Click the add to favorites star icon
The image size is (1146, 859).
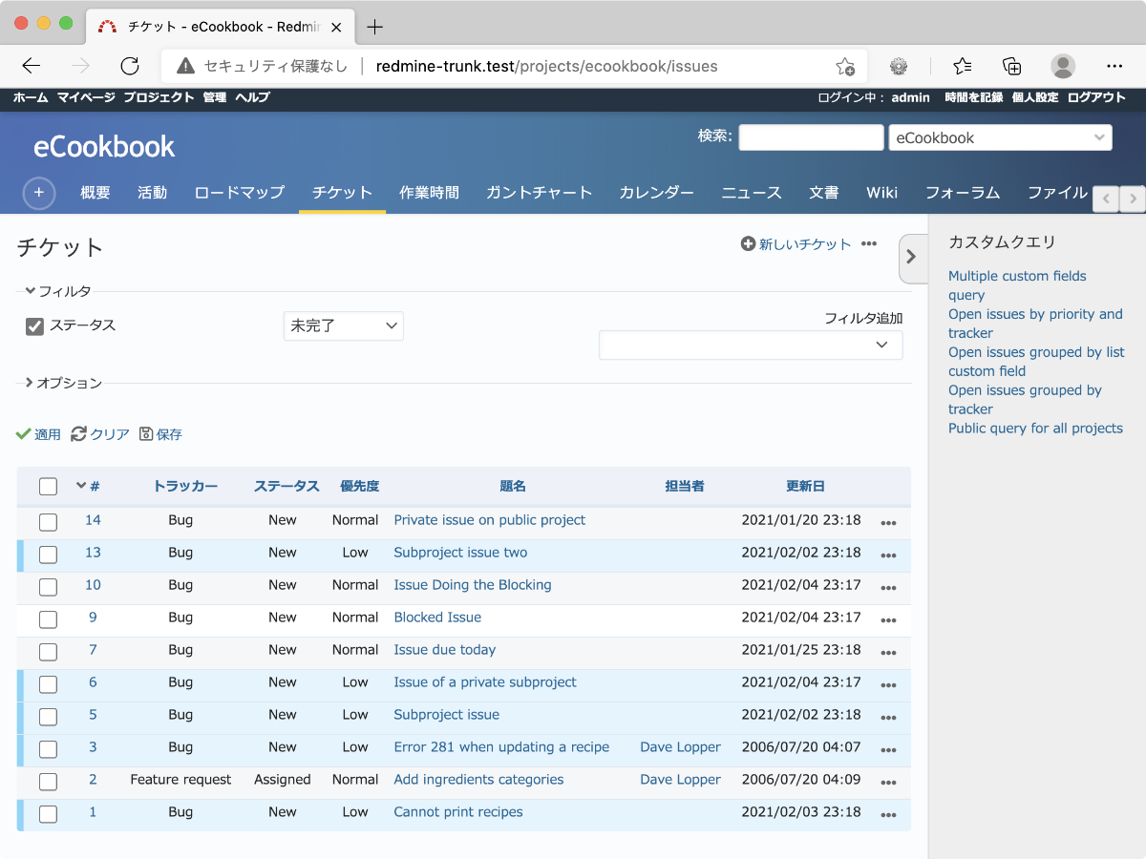(x=845, y=67)
